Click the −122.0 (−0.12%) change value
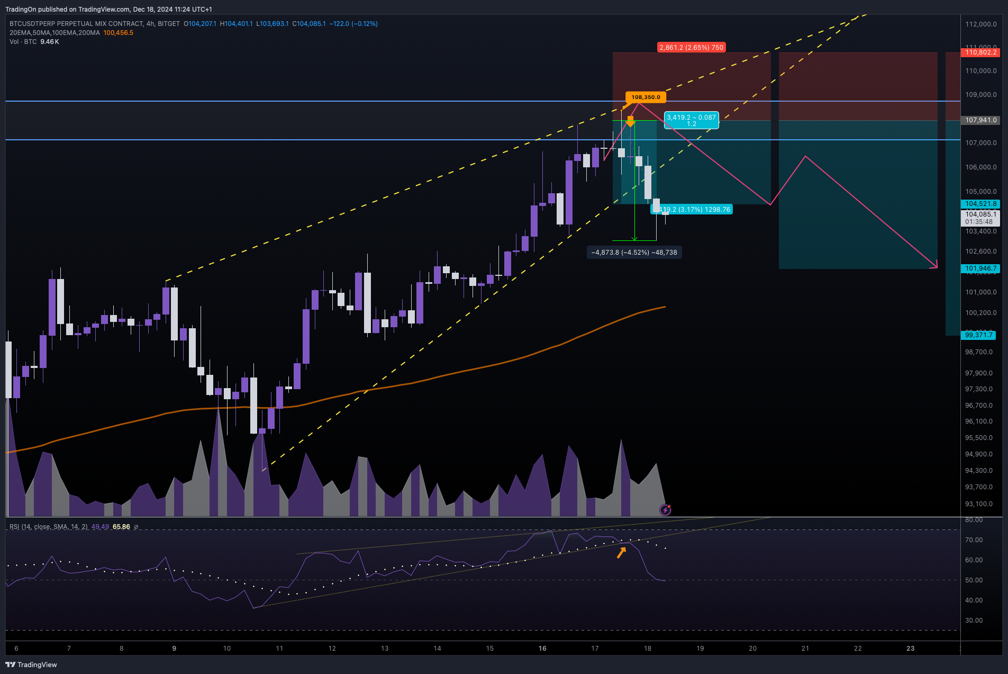The height and width of the screenshot is (674, 1008). tap(353, 24)
